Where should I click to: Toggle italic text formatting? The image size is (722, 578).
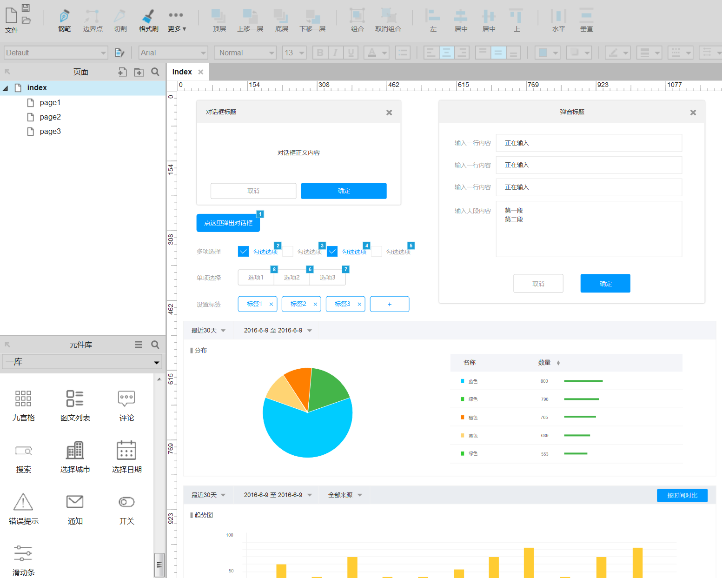click(x=335, y=53)
